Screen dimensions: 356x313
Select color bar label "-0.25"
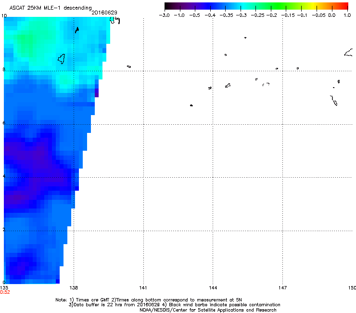257,15
